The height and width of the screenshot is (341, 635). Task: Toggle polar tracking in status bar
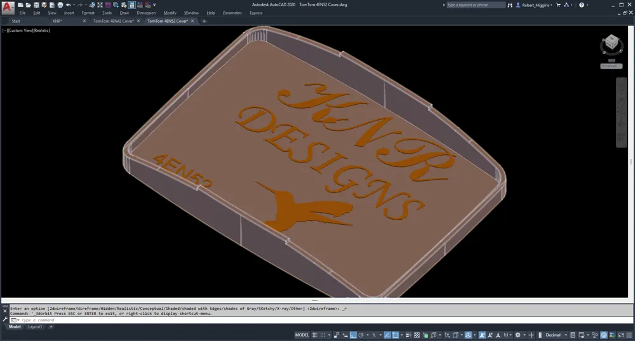[x=361, y=335]
